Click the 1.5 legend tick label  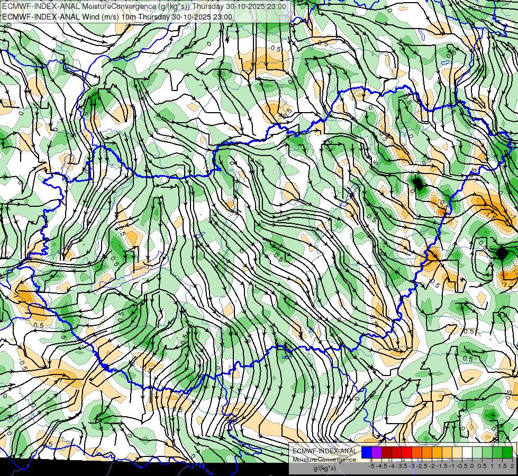(503, 466)
